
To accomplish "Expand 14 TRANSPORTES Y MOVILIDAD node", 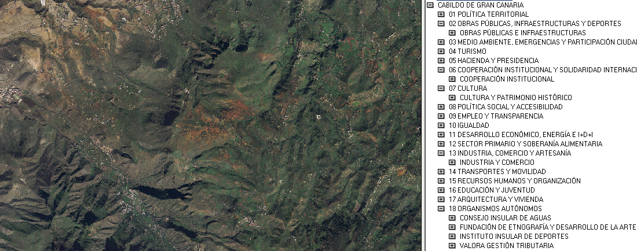I will click(x=441, y=172).
